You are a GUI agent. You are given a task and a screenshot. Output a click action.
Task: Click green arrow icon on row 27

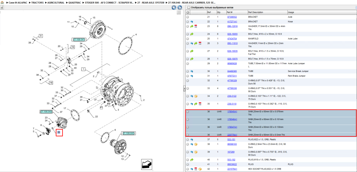[192, 51]
